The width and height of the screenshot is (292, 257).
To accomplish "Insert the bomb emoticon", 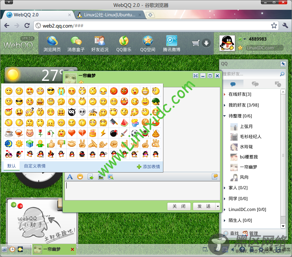I will coord(114,133).
